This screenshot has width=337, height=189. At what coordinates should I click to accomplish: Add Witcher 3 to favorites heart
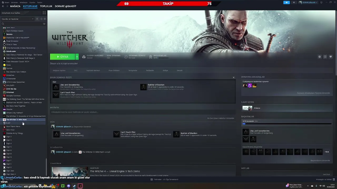click(331, 57)
